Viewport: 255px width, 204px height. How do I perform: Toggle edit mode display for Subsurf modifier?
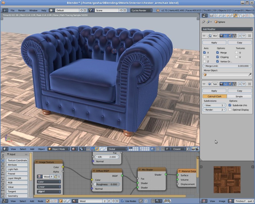click(230, 84)
